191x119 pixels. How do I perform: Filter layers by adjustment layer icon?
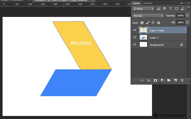tap(165, 9)
